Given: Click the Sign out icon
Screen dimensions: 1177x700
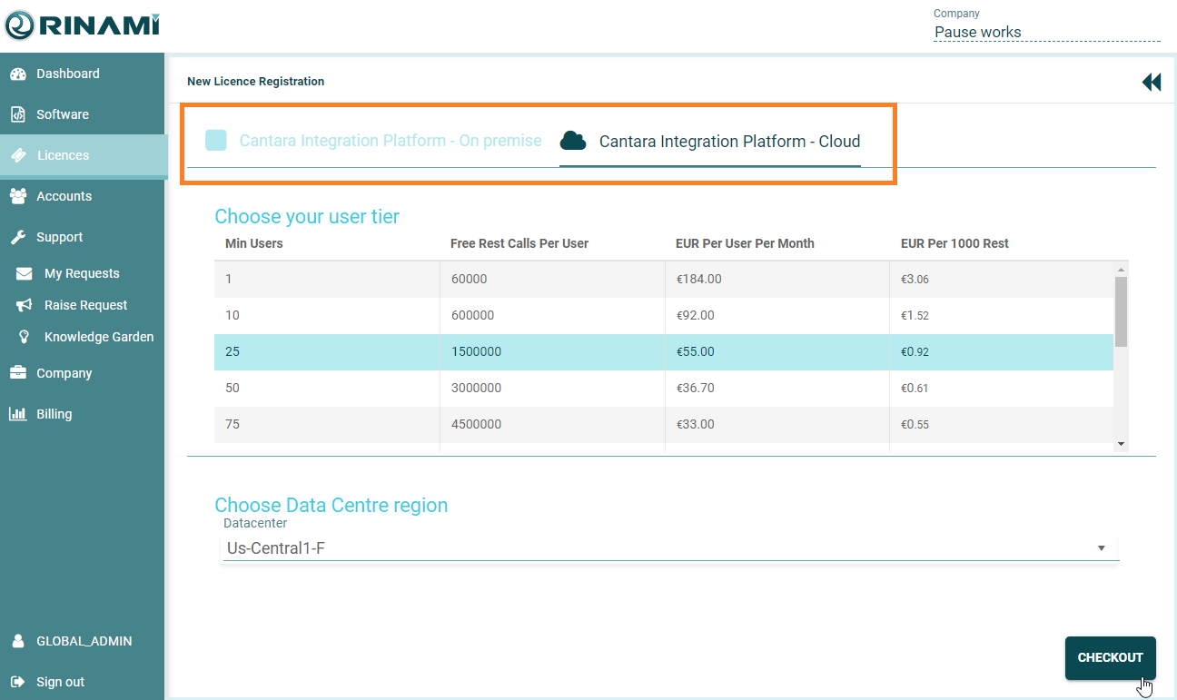Looking at the screenshot, I should point(18,682).
